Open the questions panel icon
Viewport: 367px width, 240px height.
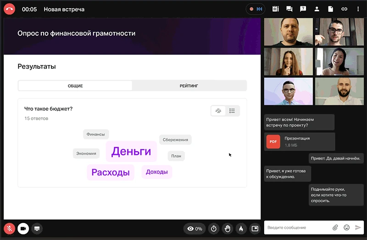coord(303,9)
